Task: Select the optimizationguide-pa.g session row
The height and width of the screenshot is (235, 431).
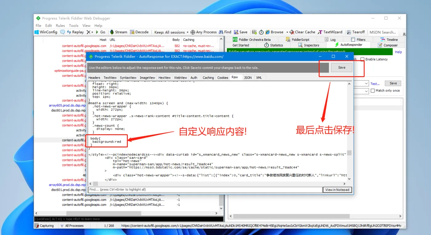Action: [x=70, y=71]
